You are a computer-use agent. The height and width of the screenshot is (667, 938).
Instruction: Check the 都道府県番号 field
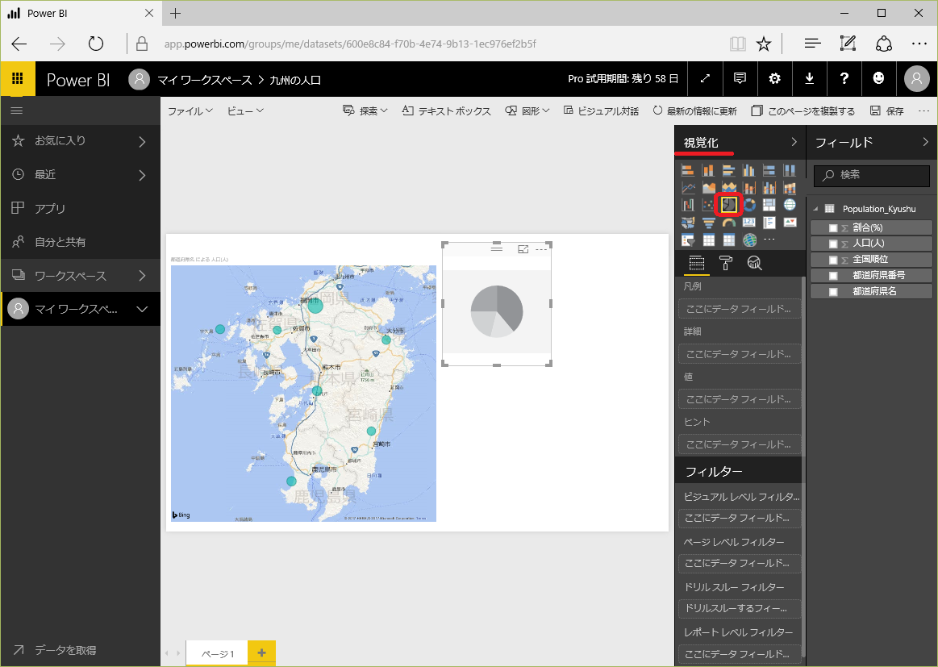pyautogui.click(x=833, y=276)
